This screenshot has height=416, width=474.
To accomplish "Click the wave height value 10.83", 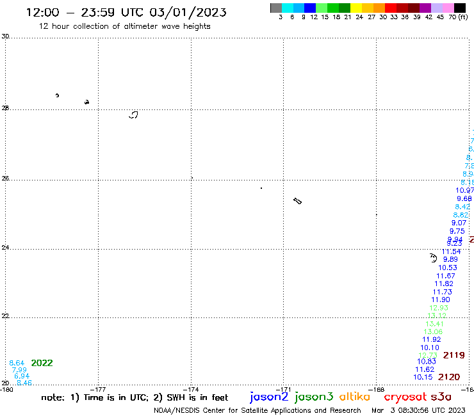I will point(427,362).
